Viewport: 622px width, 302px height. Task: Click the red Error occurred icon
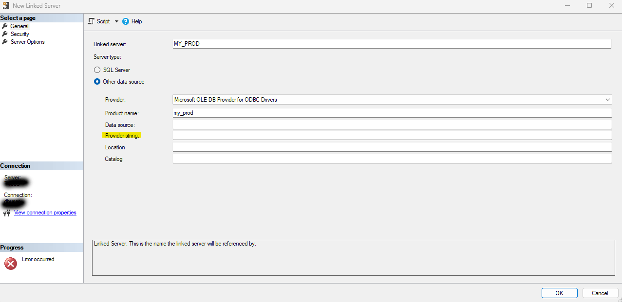(11, 263)
